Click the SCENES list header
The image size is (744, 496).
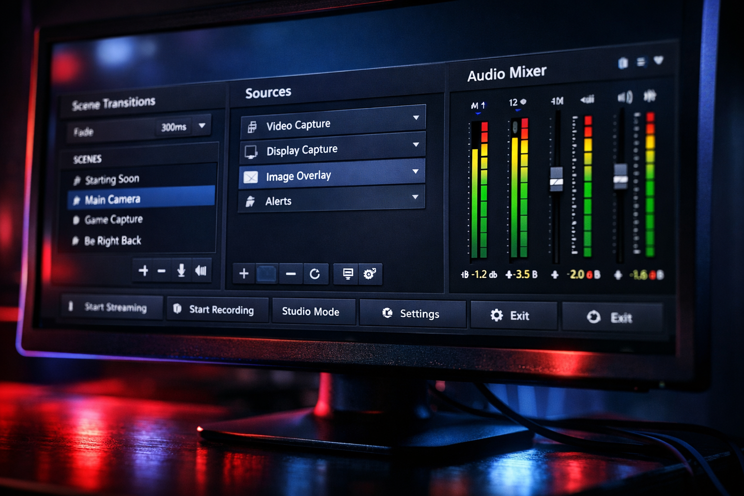[x=87, y=159]
